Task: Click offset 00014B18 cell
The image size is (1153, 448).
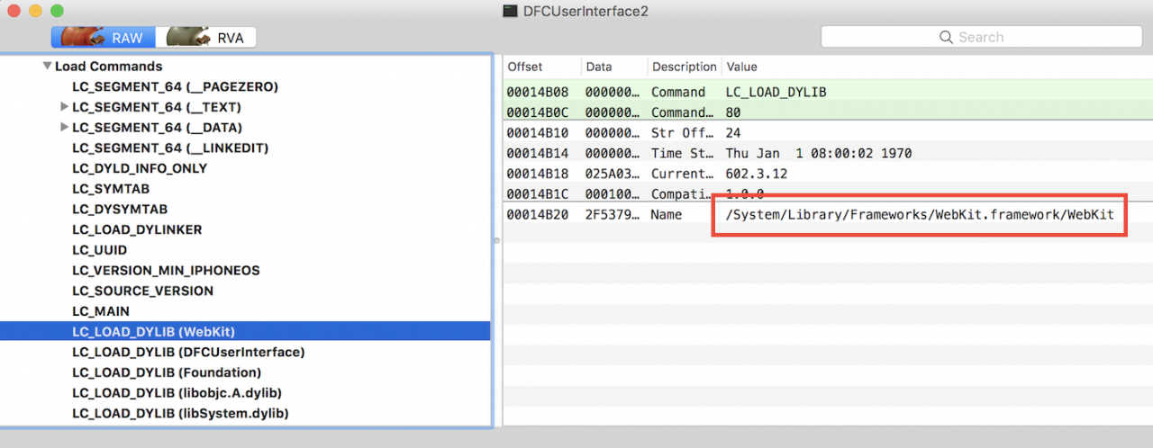Action: click(x=537, y=174)
